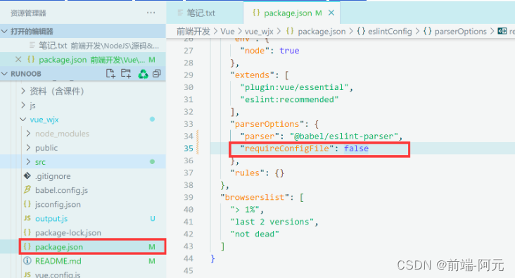Viewport: 515px width, 278px height.
Task: Click the "browserslist" key on line 39
Action: (255, 197)
